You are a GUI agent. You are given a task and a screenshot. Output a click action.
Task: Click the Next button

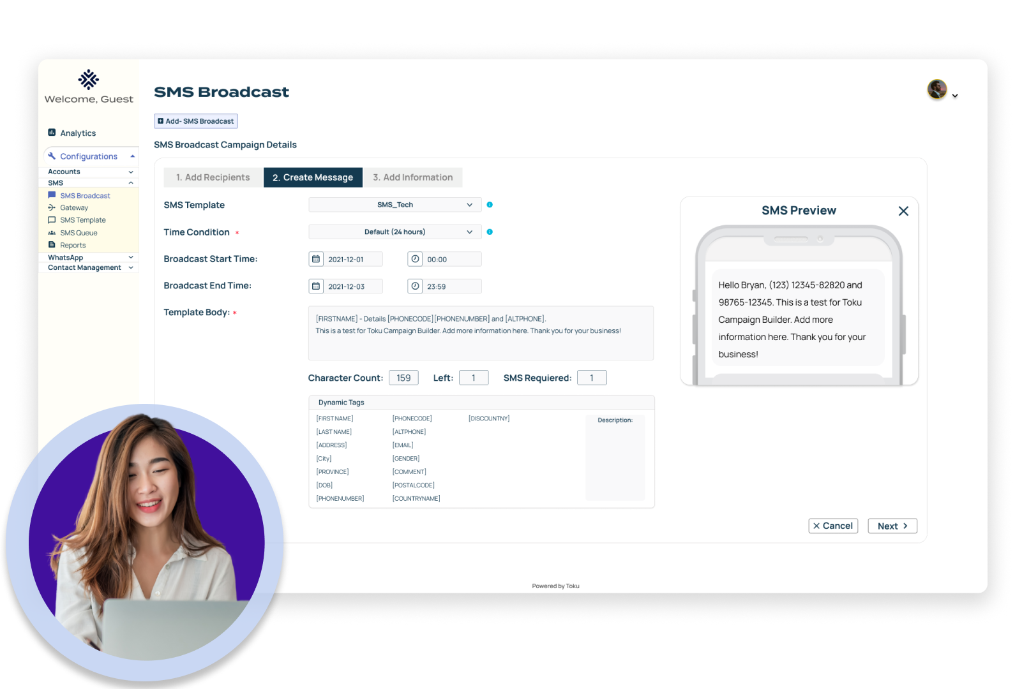(x=892, y=526)
